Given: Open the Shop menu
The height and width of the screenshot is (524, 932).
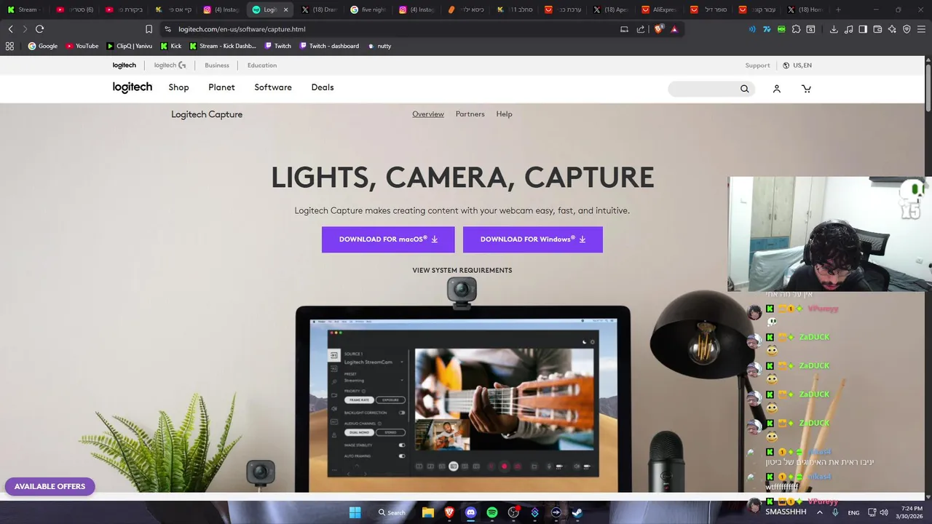Looking at the screenshot, I should point(178,87).
